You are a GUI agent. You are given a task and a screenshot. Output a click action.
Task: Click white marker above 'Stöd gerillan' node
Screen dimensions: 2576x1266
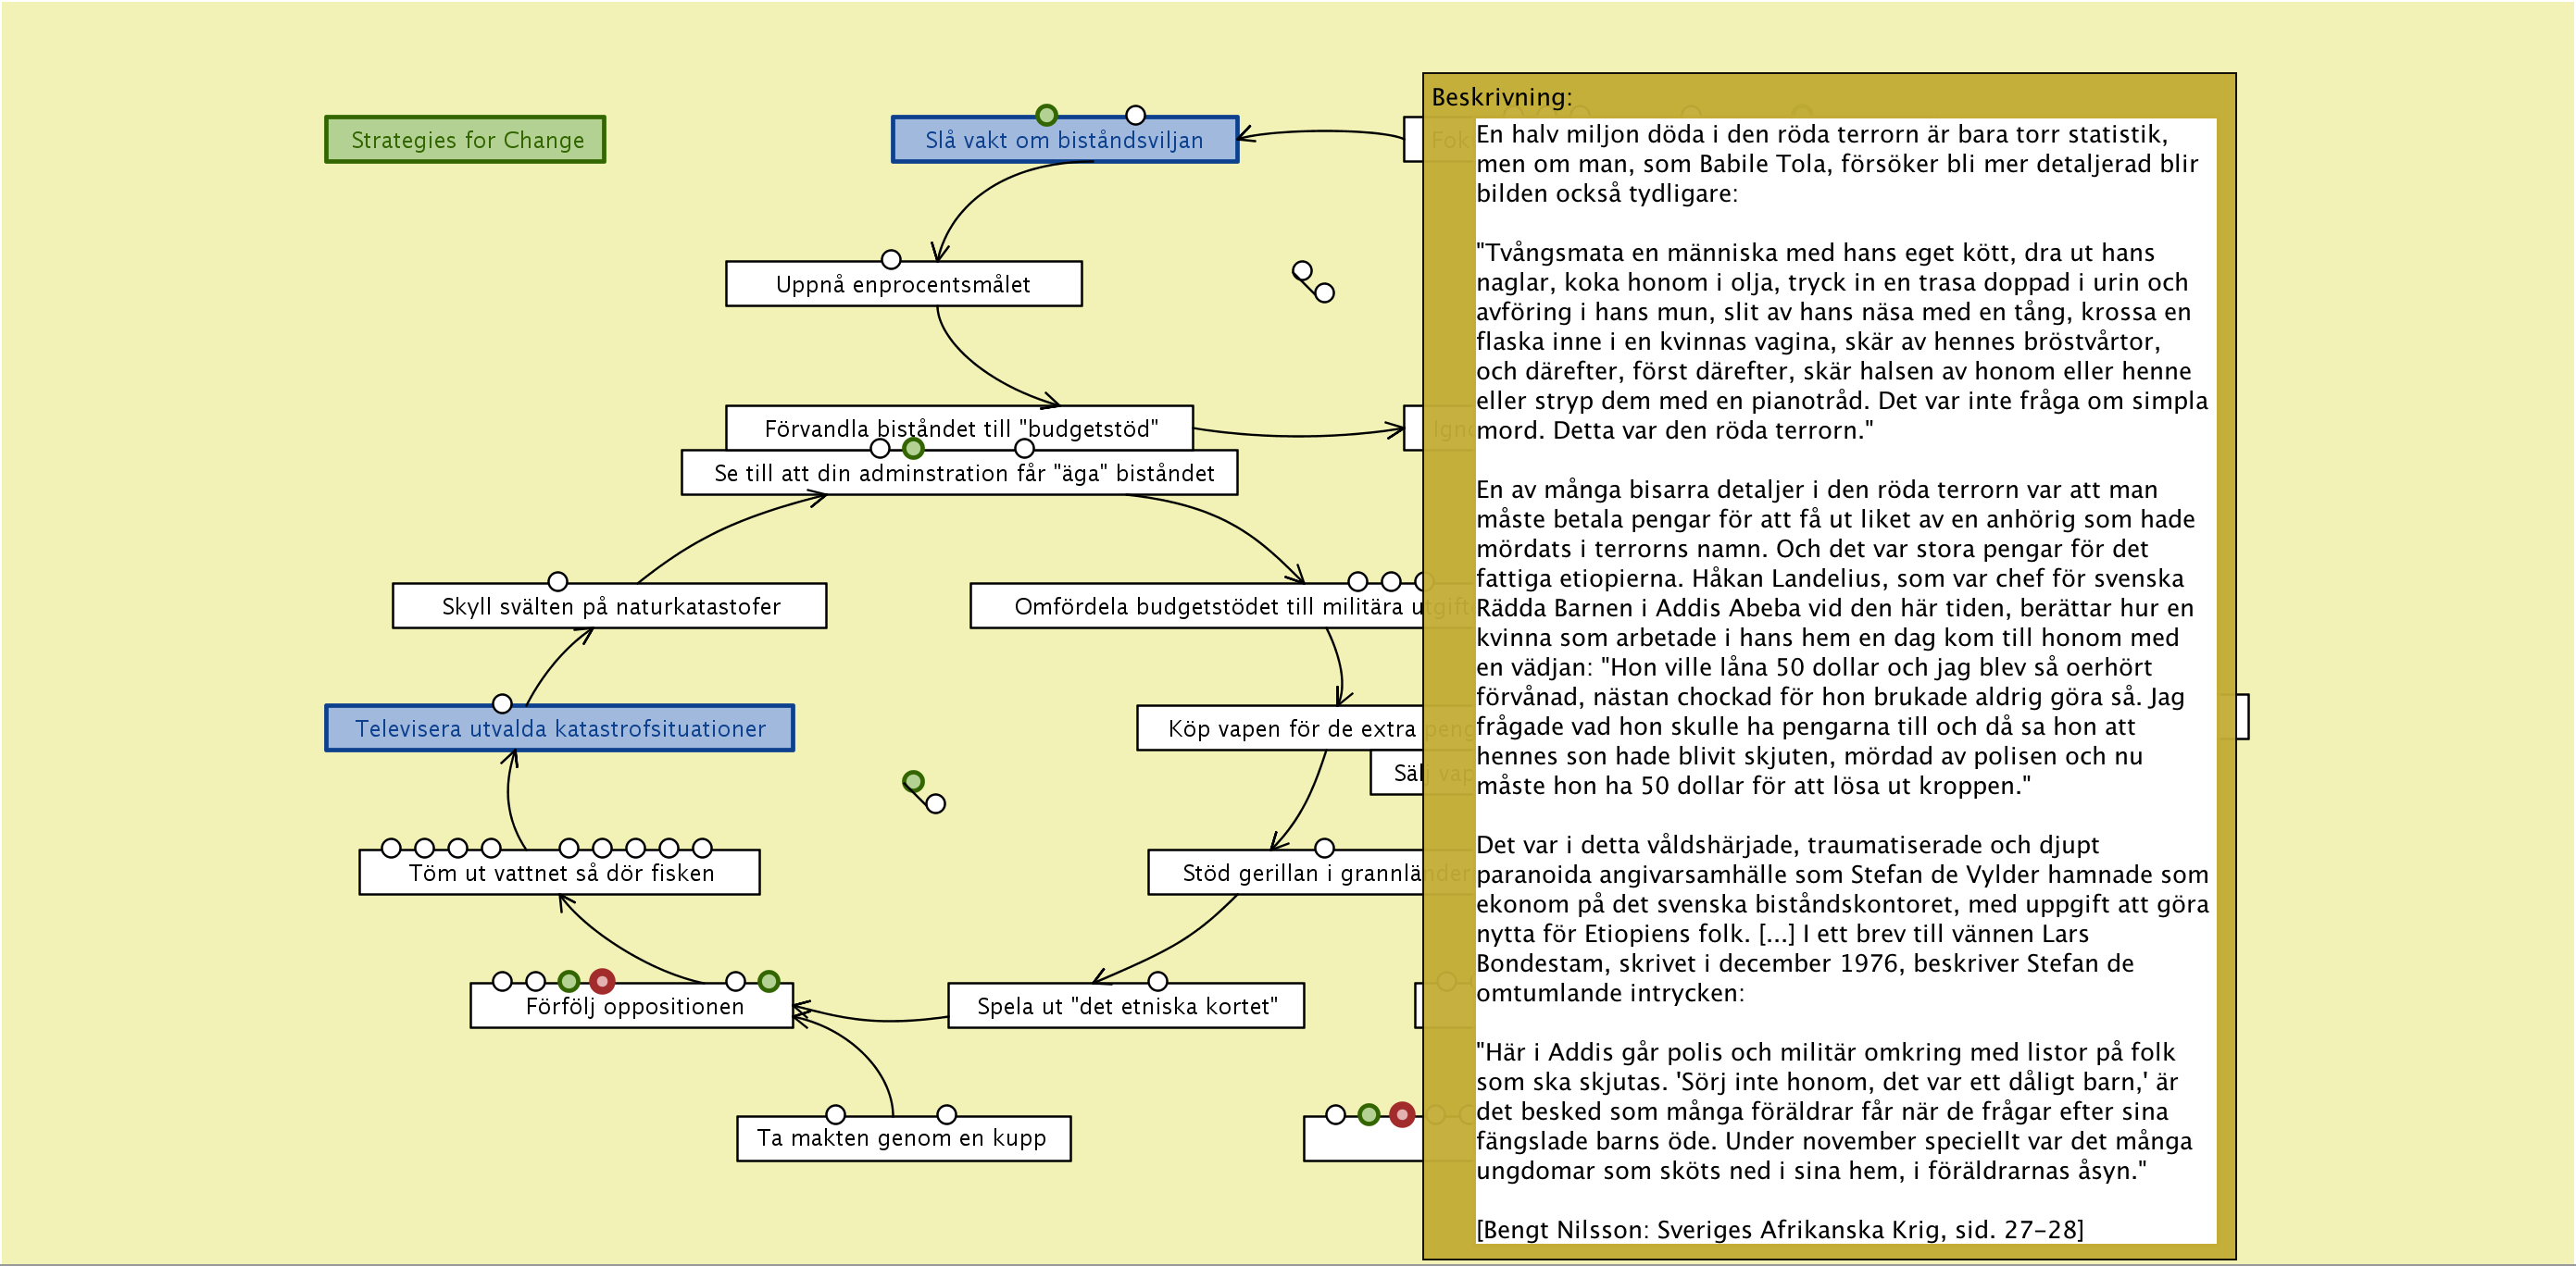click(1325, 849)
